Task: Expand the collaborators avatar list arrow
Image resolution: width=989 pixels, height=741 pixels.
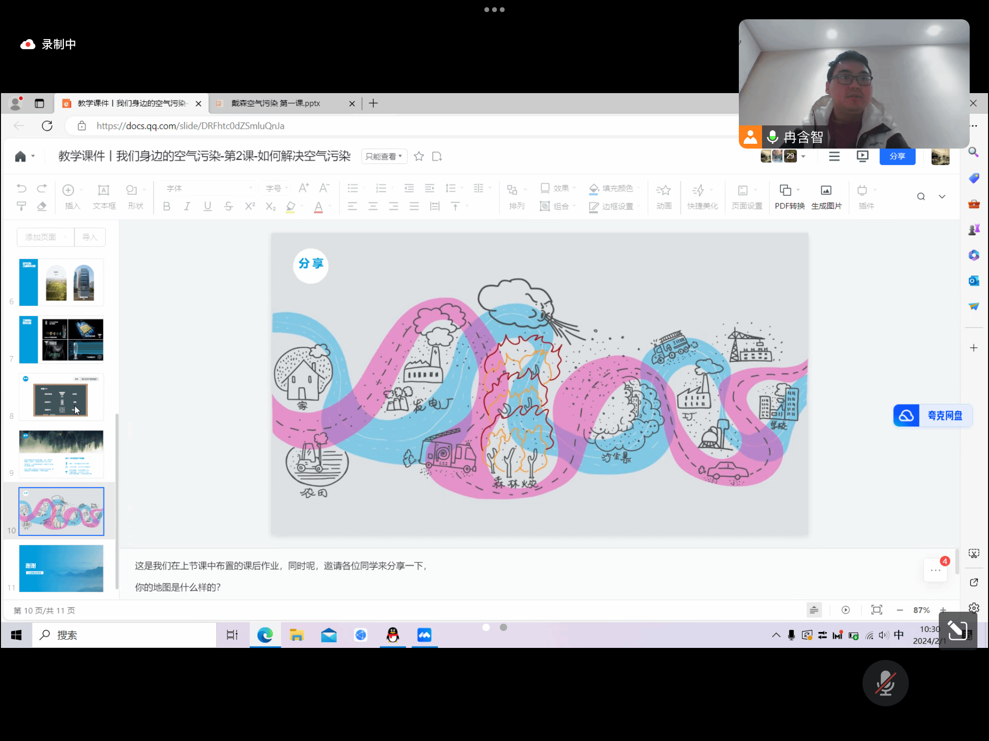Action: pos(803,156)
